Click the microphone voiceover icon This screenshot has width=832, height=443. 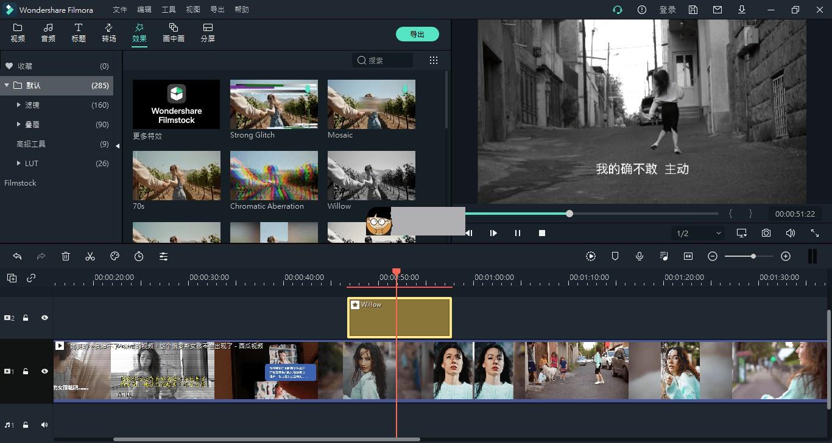[x=640, y=256]
